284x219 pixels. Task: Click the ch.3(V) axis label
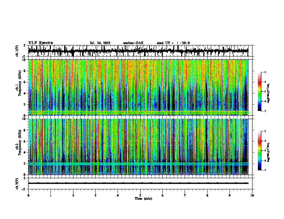(17, 184)
